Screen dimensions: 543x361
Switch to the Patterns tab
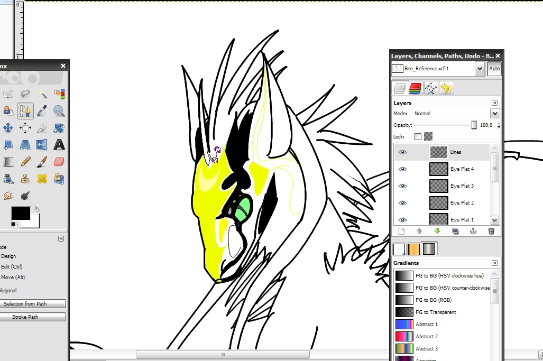pyautogui.click(x=414, y=249)
